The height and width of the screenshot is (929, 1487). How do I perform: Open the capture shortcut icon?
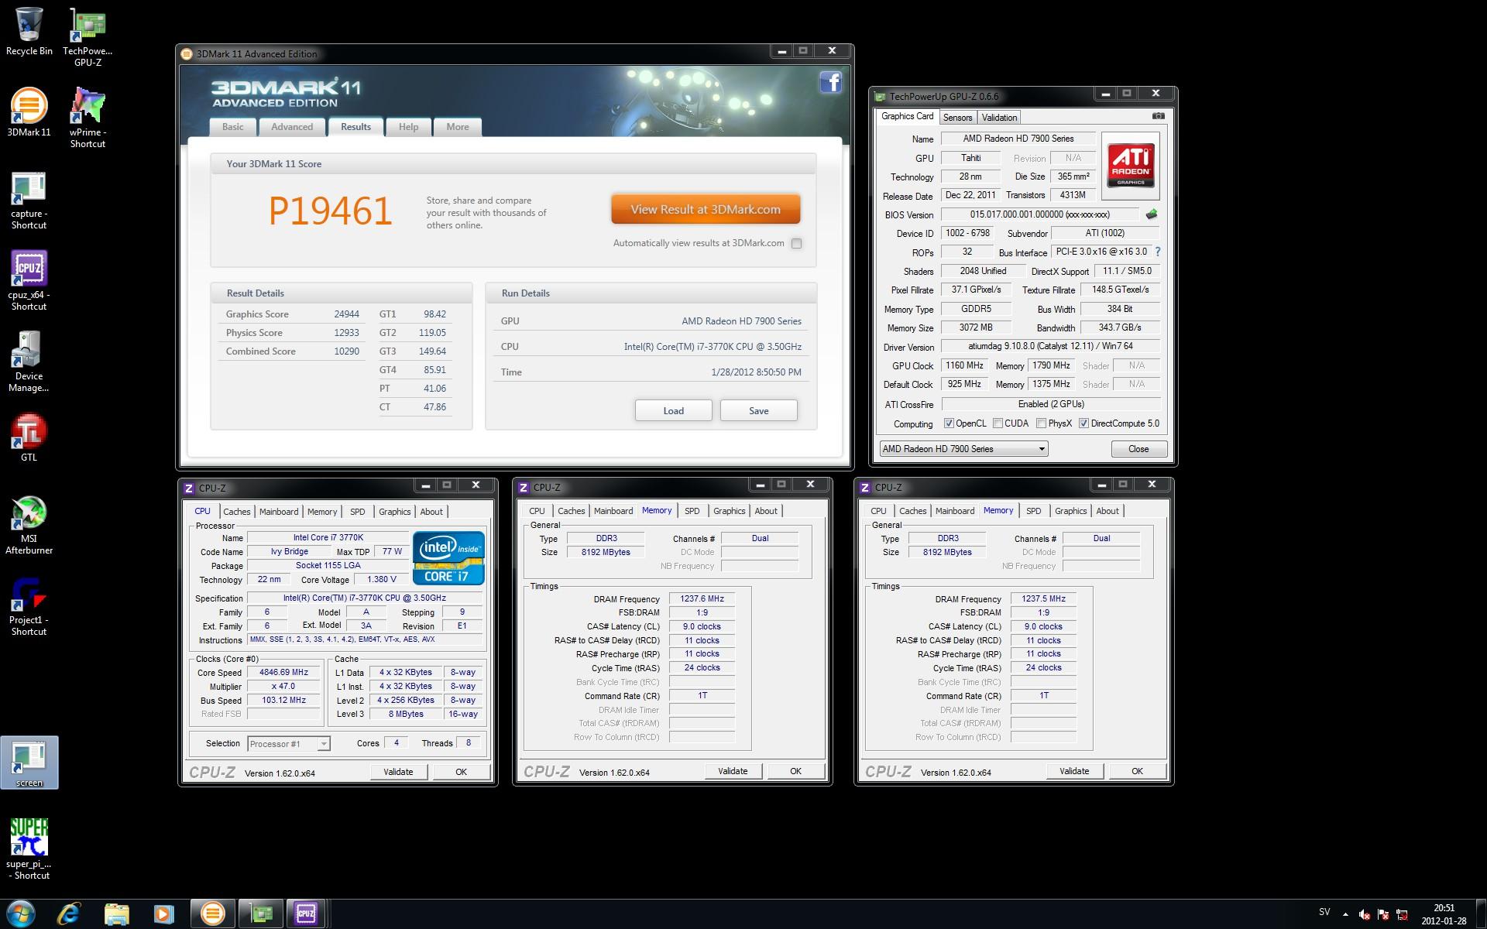pos(29,201)
